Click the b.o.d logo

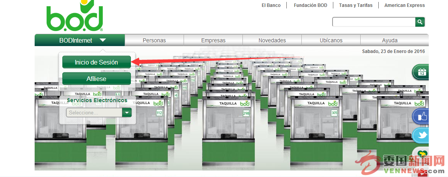click(75, 15)
